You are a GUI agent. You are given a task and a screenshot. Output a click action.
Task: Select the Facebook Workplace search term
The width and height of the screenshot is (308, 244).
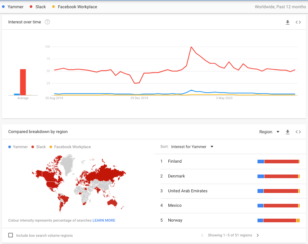77,7
